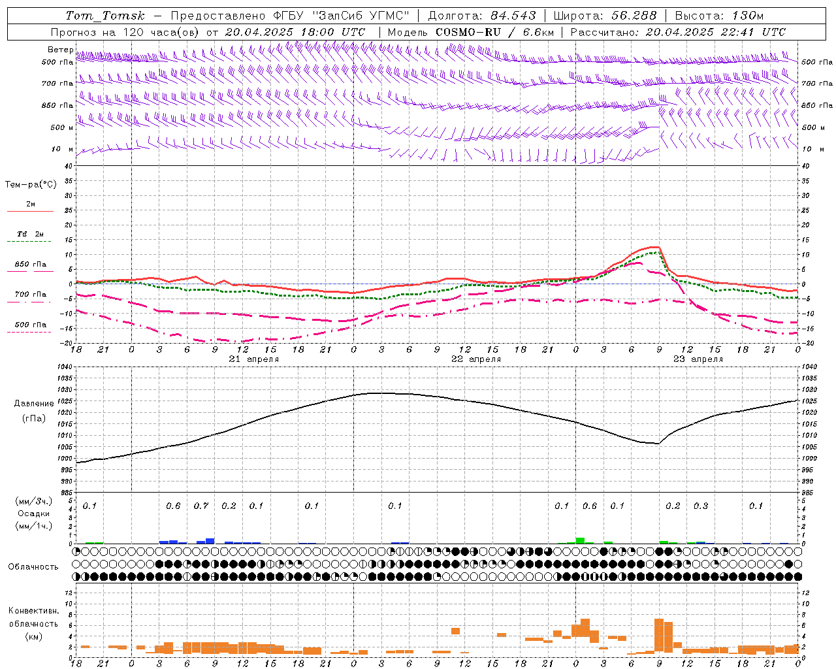The height and width of the screenshot is (669, 836).
Task: Select the text Предоставлено ФГБУ "ЗапСиб УГМС"
Action: 290,16
